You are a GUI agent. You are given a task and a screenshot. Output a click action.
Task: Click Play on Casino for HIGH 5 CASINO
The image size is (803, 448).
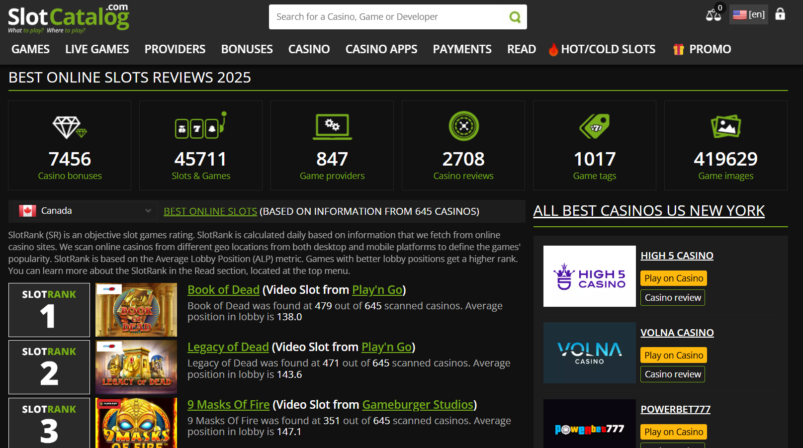[673, 278]
